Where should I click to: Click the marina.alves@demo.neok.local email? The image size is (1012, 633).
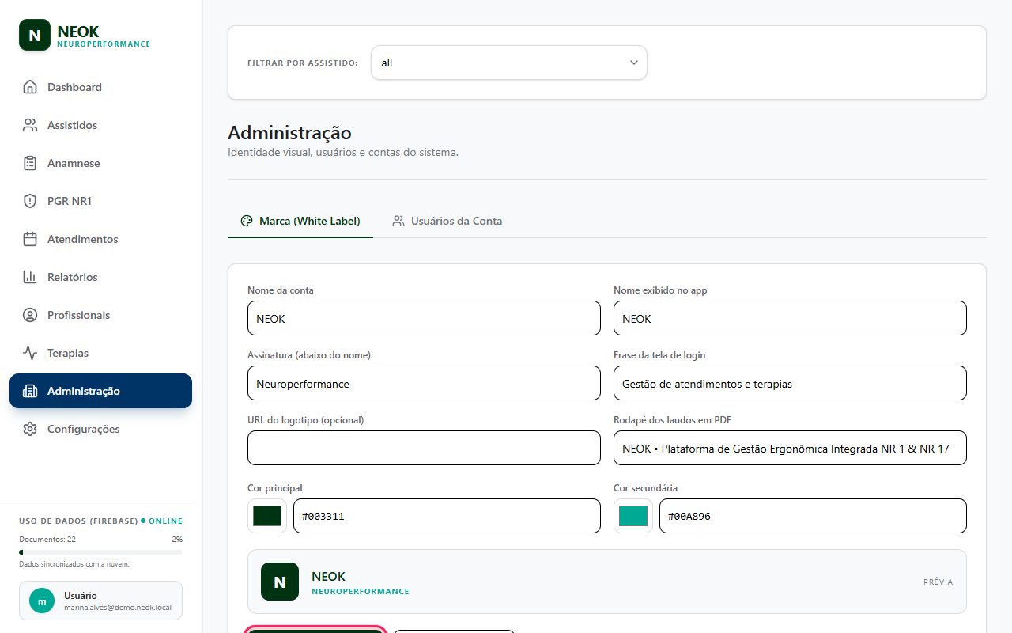119,608
